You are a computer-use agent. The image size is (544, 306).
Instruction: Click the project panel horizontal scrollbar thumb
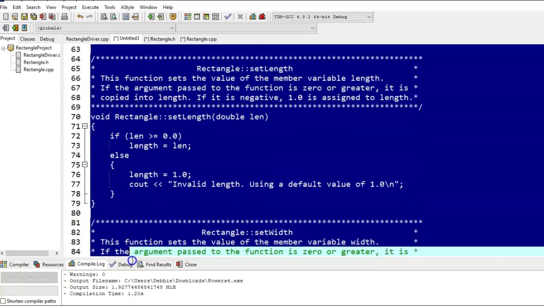coord(26,253)
